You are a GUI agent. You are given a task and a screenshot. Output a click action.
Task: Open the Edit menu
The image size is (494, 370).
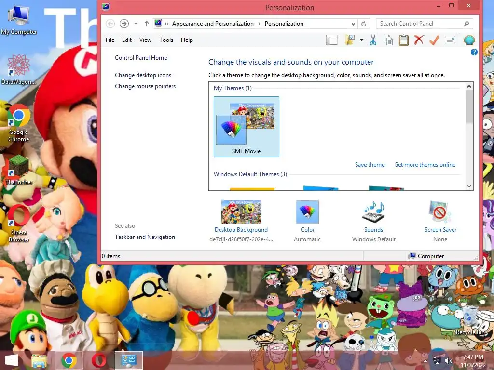(127, 40)
